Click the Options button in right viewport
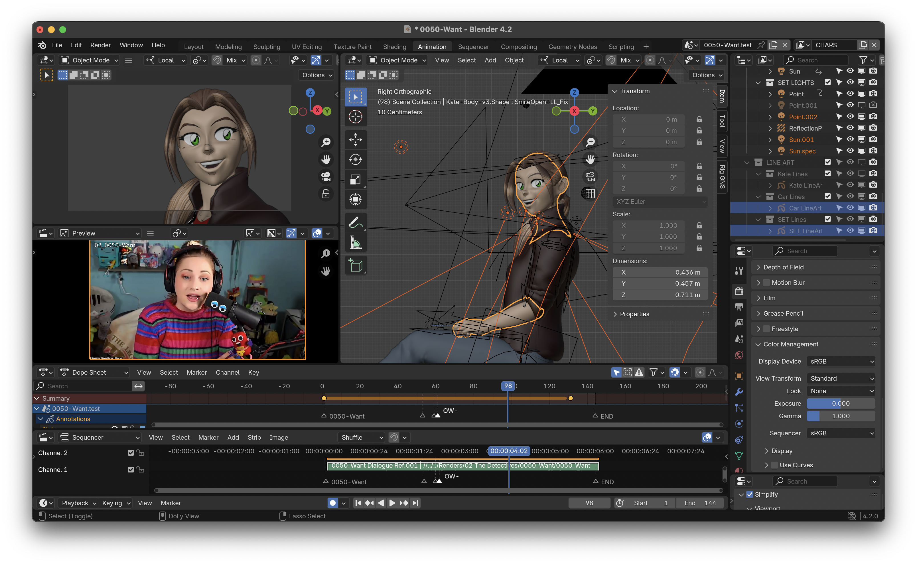The width and height of the screenshot is (917, 564). 707,75
